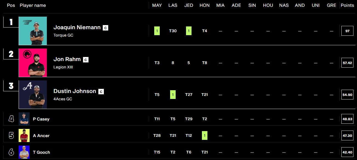Click Dustin Johnson's captain badge icon

101,92
